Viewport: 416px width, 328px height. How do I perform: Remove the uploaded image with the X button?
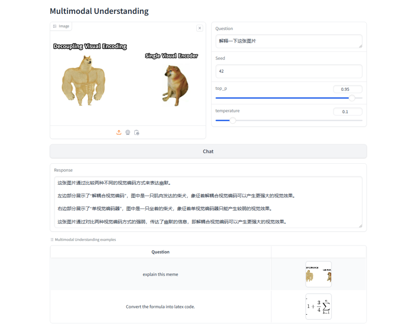click(200, 28)
